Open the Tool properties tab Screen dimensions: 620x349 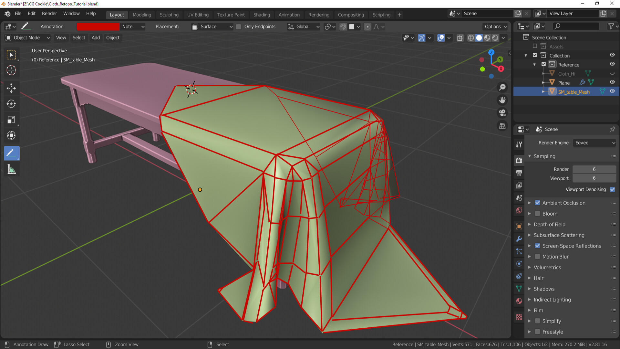click(x=519, y=144)
